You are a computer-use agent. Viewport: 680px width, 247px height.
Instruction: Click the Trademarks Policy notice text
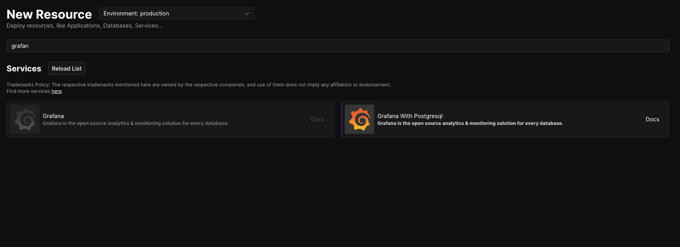pyautogui.click(x=199, y=85)
